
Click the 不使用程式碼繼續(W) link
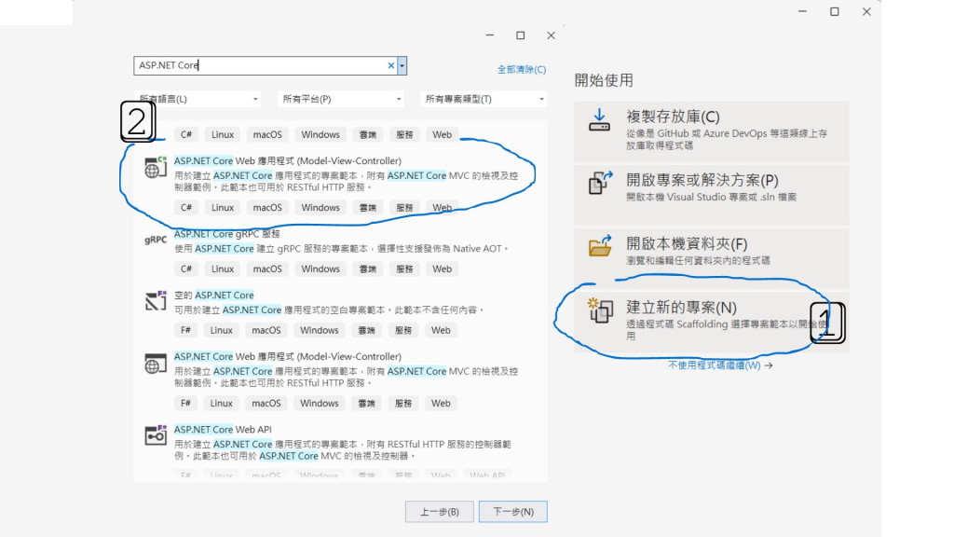pyautogui.click(x=720, y=365)
